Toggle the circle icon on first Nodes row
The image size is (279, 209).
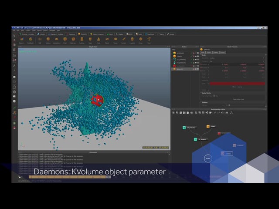coord(198,53)
